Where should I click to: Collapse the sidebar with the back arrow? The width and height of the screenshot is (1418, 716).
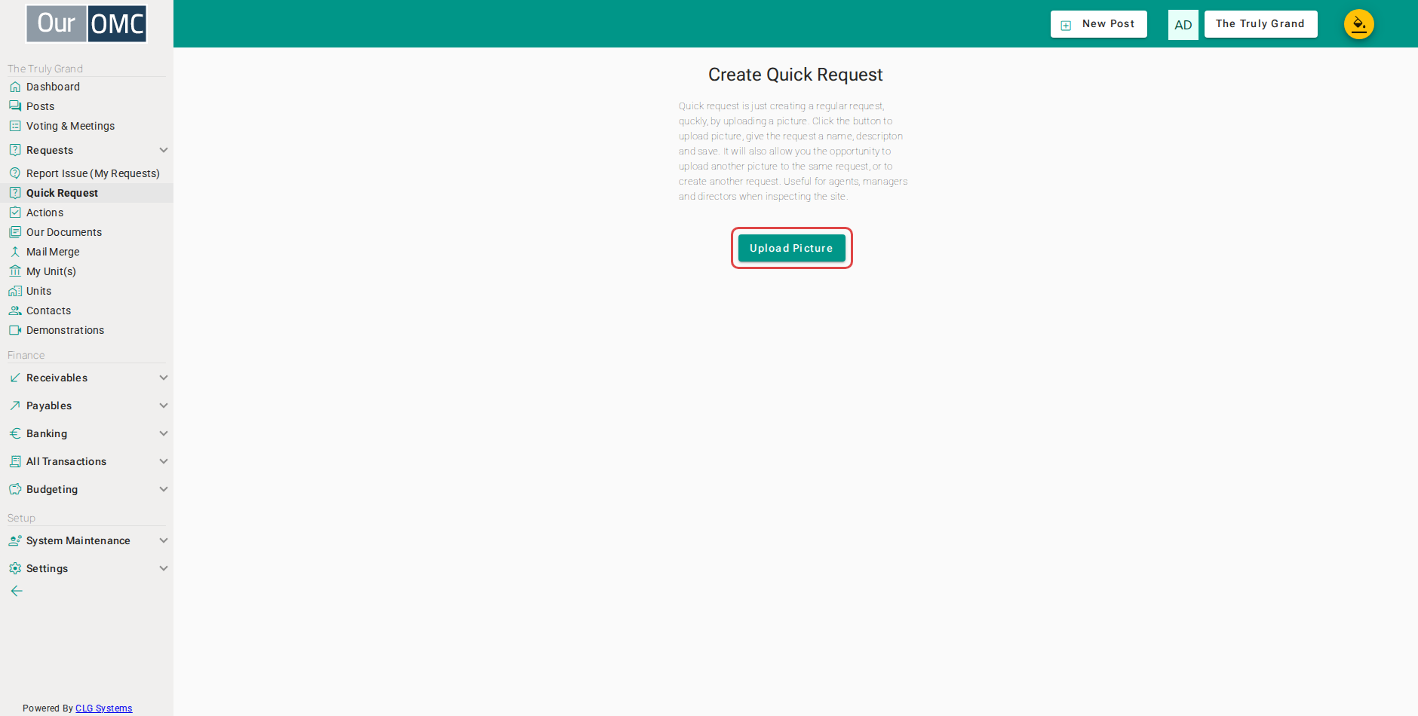[17, 591]
